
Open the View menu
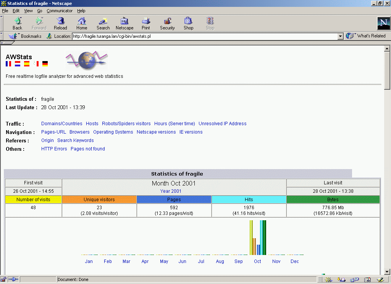click(28, 11)
